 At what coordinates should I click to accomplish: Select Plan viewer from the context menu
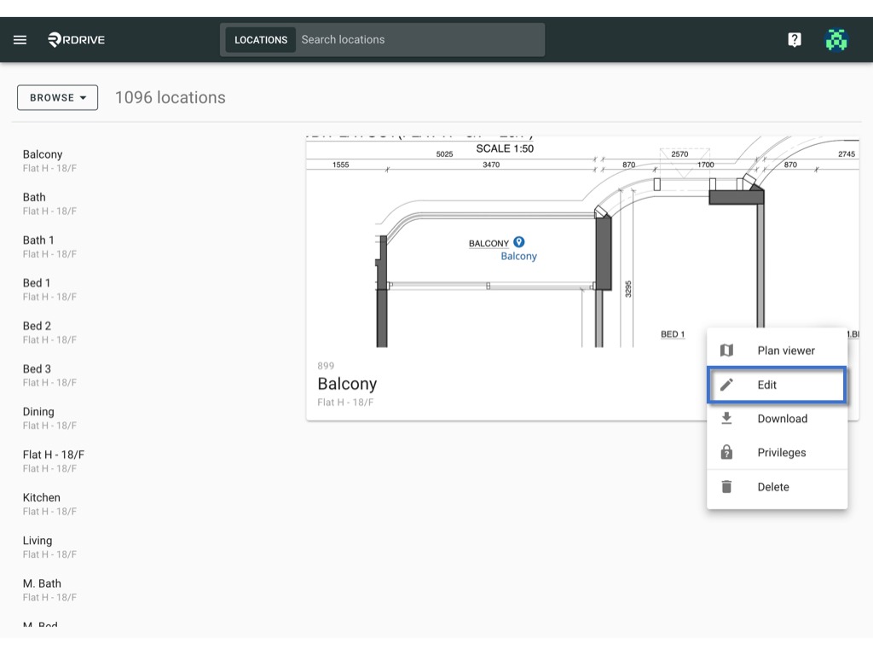click(x=777, y=351)
